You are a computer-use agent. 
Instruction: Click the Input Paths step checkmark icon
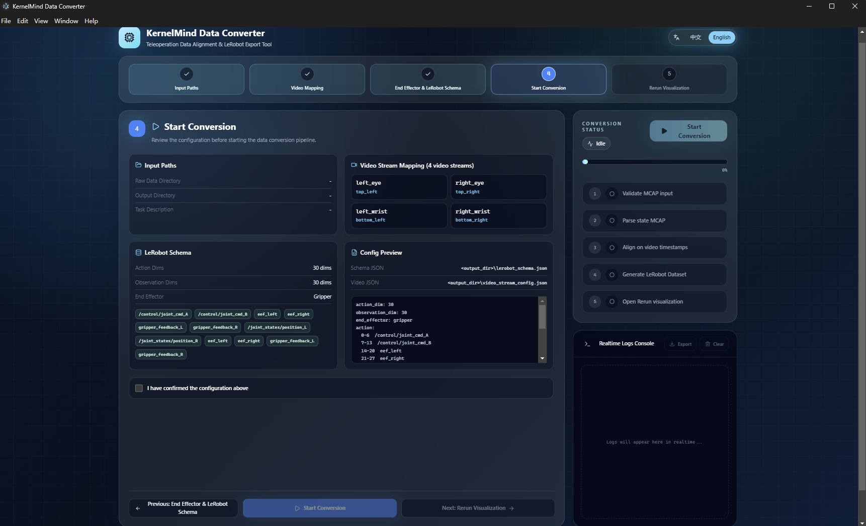[187, 74]
